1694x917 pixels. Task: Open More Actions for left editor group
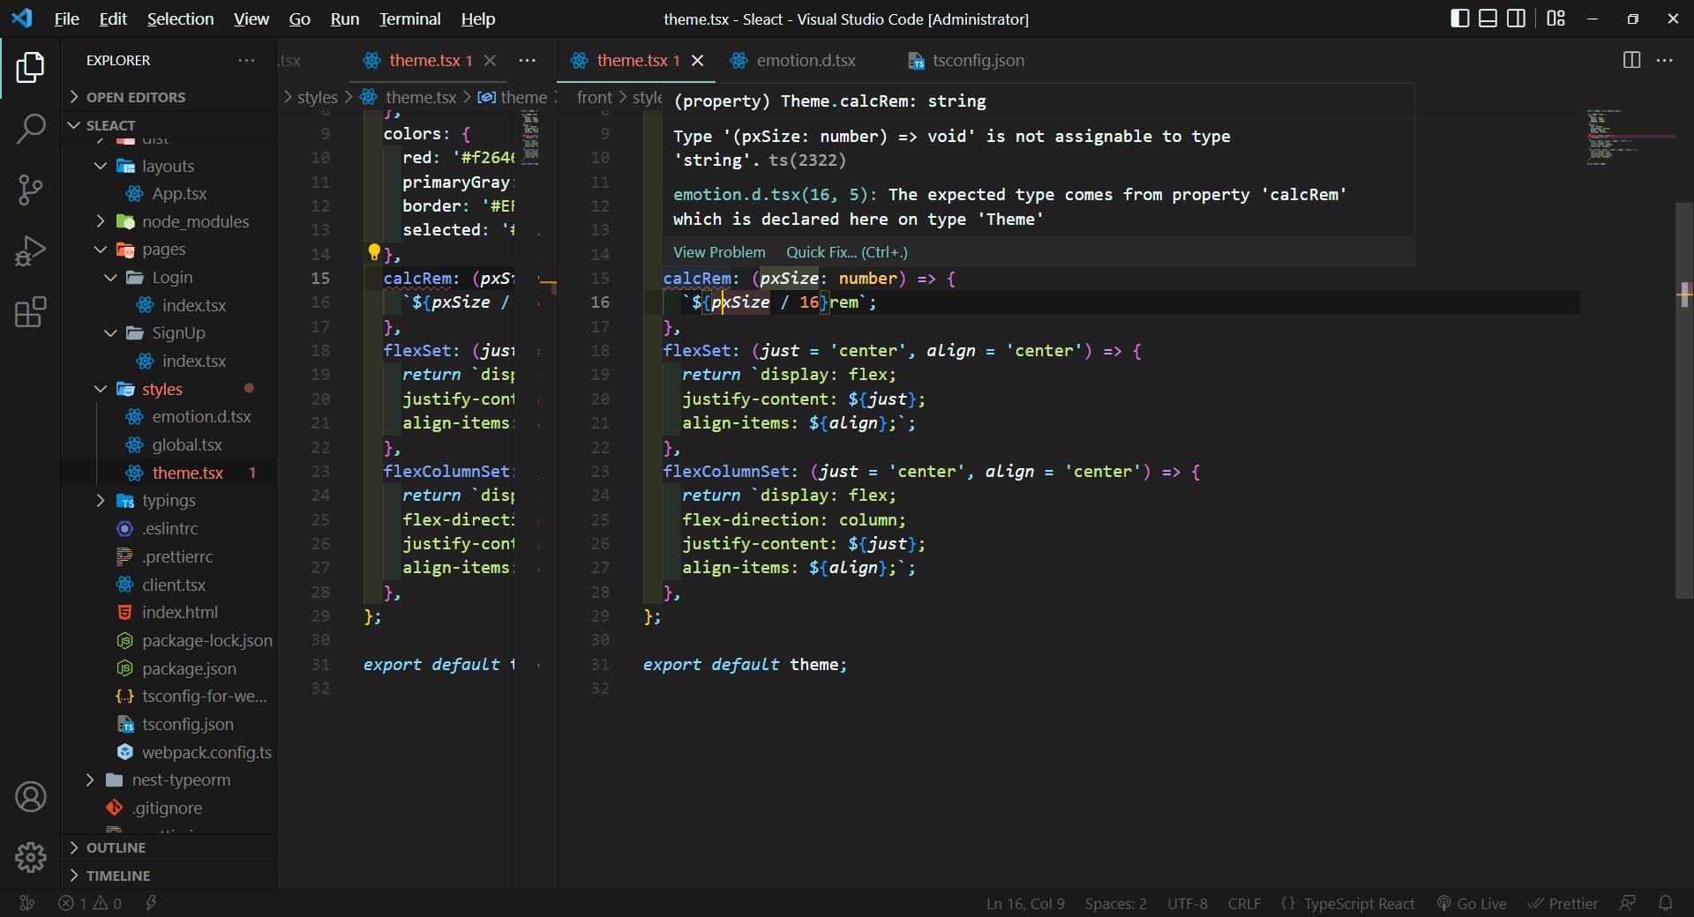tap(527, 60)
